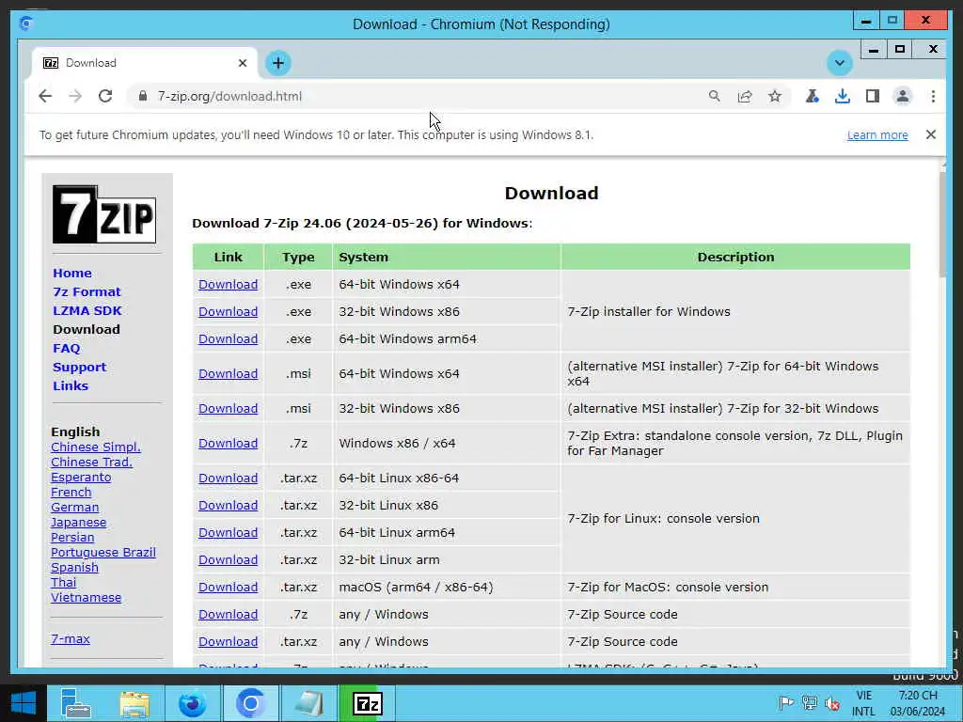
Task: Download .7z for Windows x86 / x64
Action: (x=228, y=444)
